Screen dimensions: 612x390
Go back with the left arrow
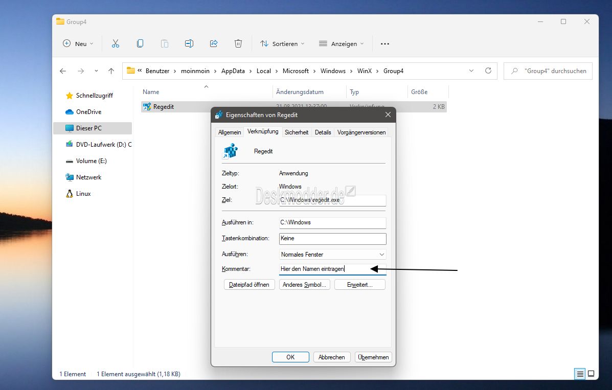point(63,71)
